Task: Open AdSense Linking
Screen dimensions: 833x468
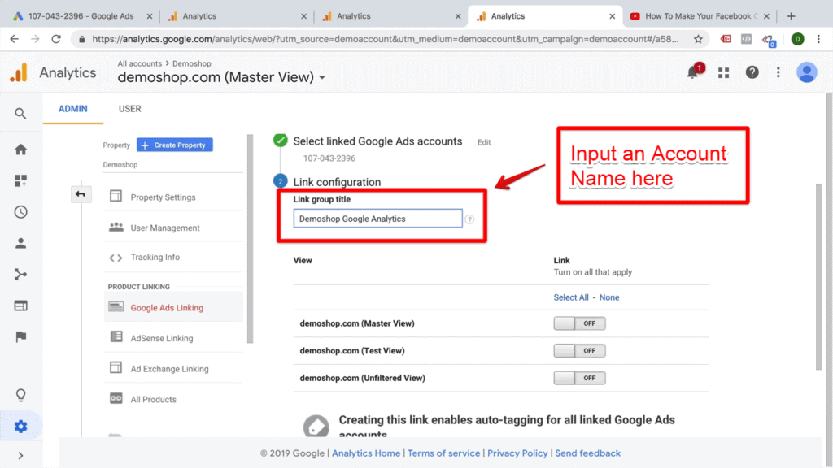Action: pyautogui.click(x=162, y=338)
